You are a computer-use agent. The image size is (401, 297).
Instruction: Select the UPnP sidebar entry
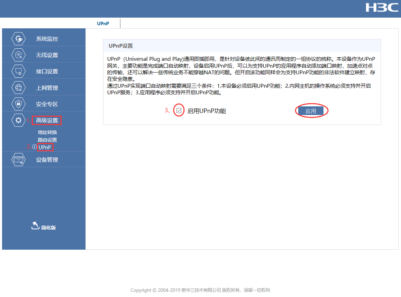click(x=44, y=147)
